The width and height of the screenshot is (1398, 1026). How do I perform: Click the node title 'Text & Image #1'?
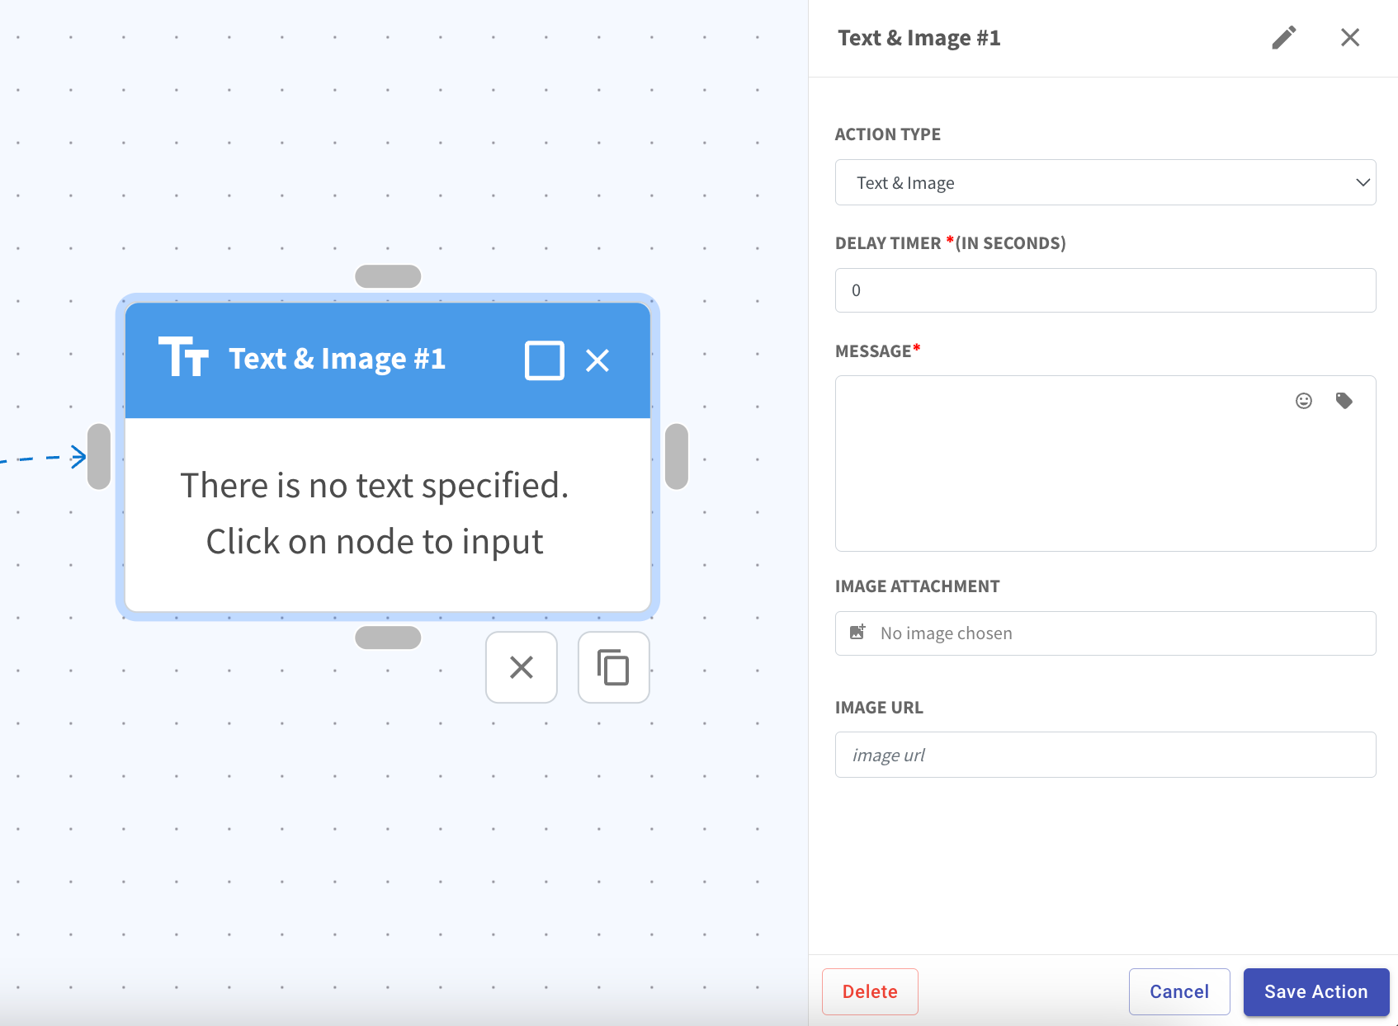coord(338,359)
